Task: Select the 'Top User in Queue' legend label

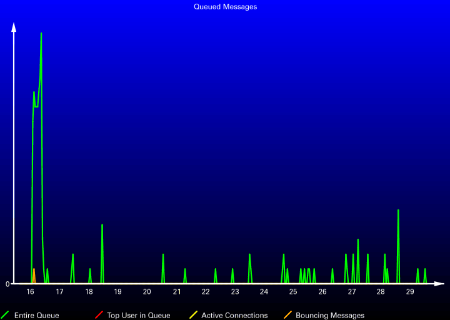Action: [139, 316]
